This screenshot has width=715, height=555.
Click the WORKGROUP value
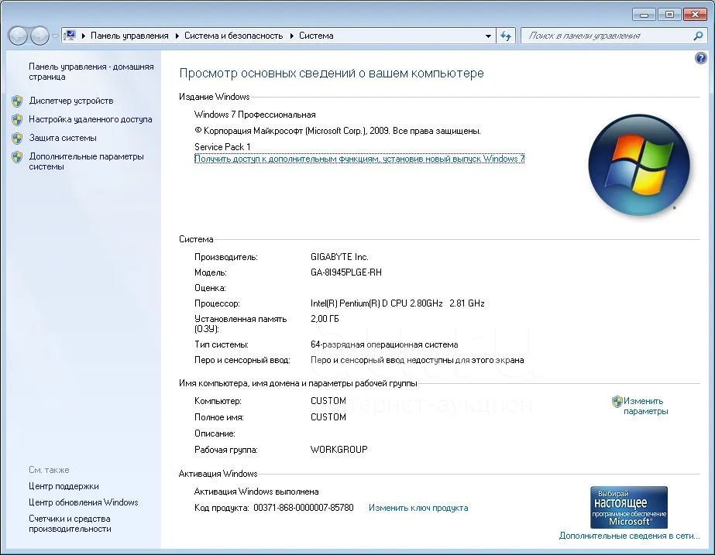339,450
